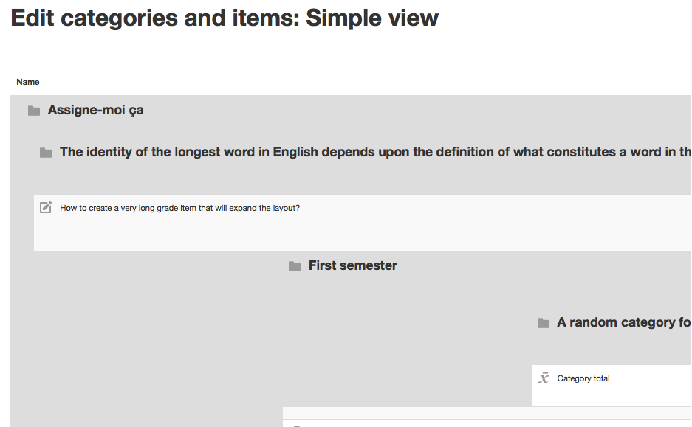Open the A random category title
The width and height of the screenshot is (692, 427).
tap(623, 322)
